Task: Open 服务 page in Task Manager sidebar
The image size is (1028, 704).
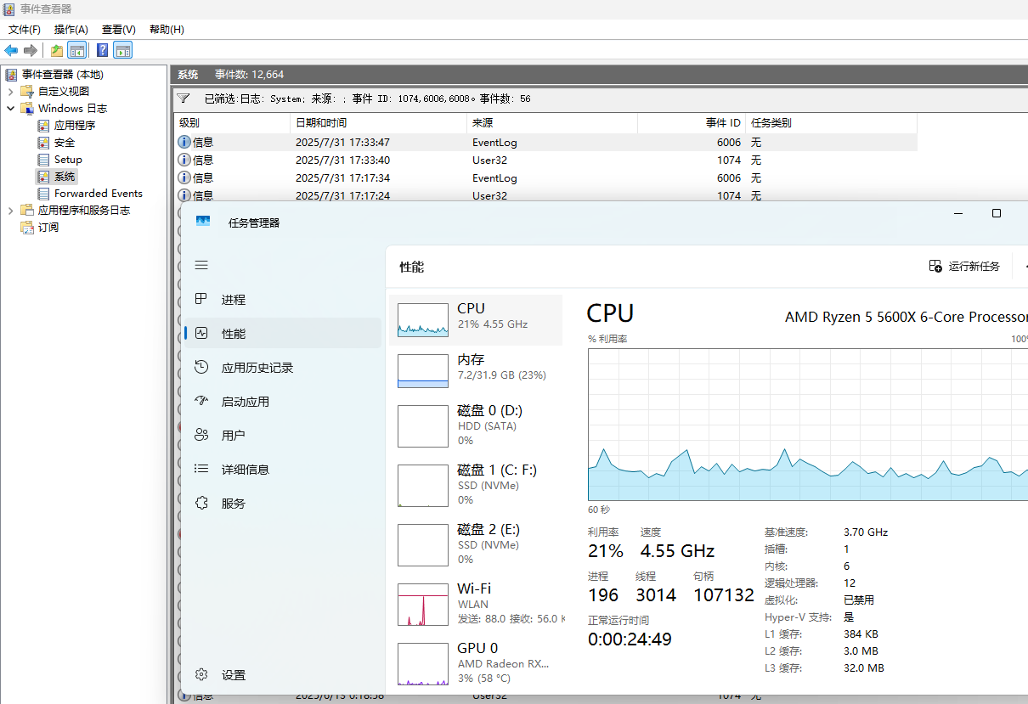Action: [x=282, y=504]
